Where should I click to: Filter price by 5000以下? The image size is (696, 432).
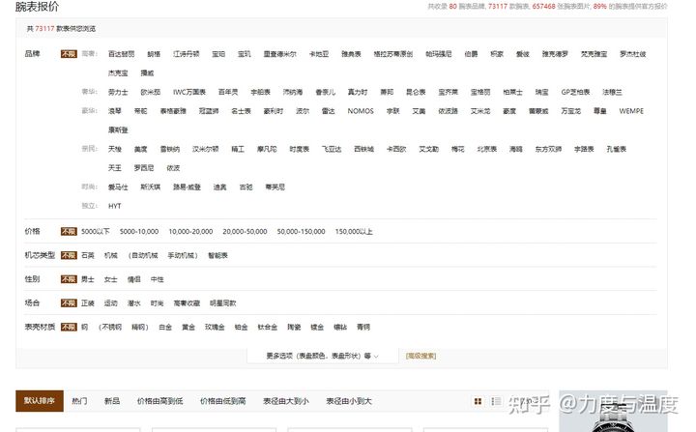point(96,232)
